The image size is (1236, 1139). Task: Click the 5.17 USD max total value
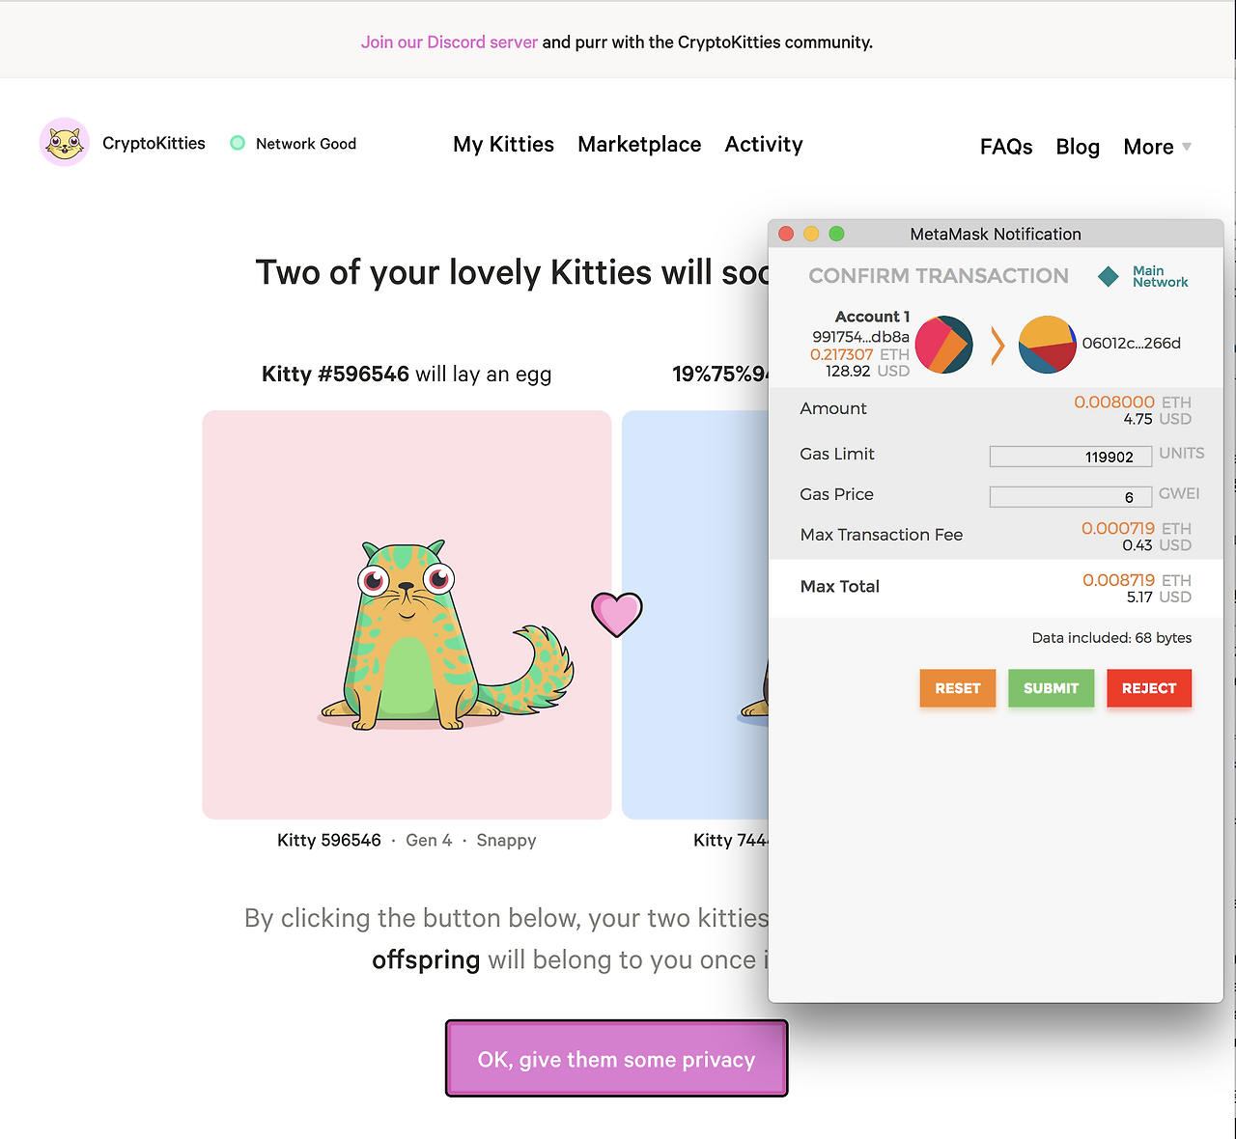tap(1159, 597)
